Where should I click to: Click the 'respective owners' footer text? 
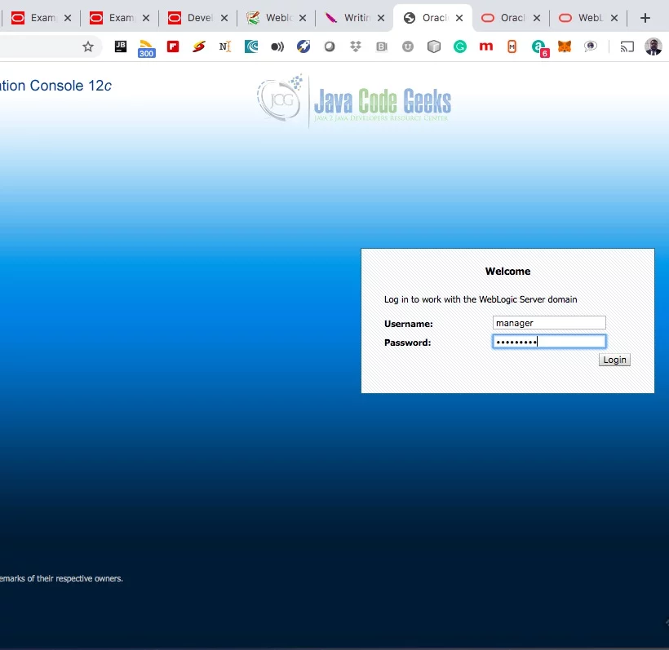coord(89,578)
